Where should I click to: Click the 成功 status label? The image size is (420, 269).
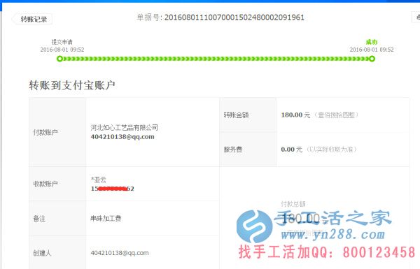(x=372, y=42)
